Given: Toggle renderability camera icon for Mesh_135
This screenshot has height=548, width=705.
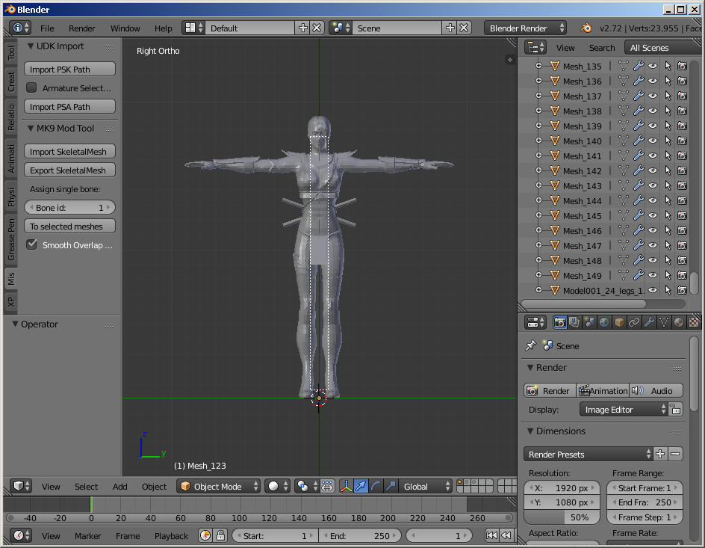Looking at the screenshot, I should click(682, 66).
